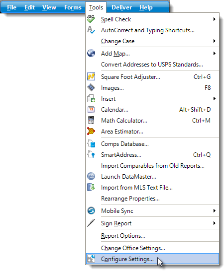This screenshot has width=224, height=271.
Task: Select Rearrange Properties menu entry
Action: point(130,199)
